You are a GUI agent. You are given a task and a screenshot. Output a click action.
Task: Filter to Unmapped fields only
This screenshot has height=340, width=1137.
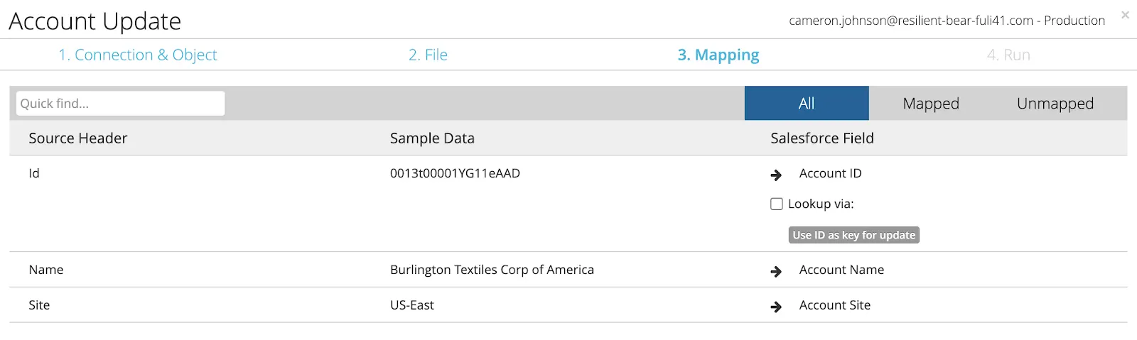click(1055, 103)
